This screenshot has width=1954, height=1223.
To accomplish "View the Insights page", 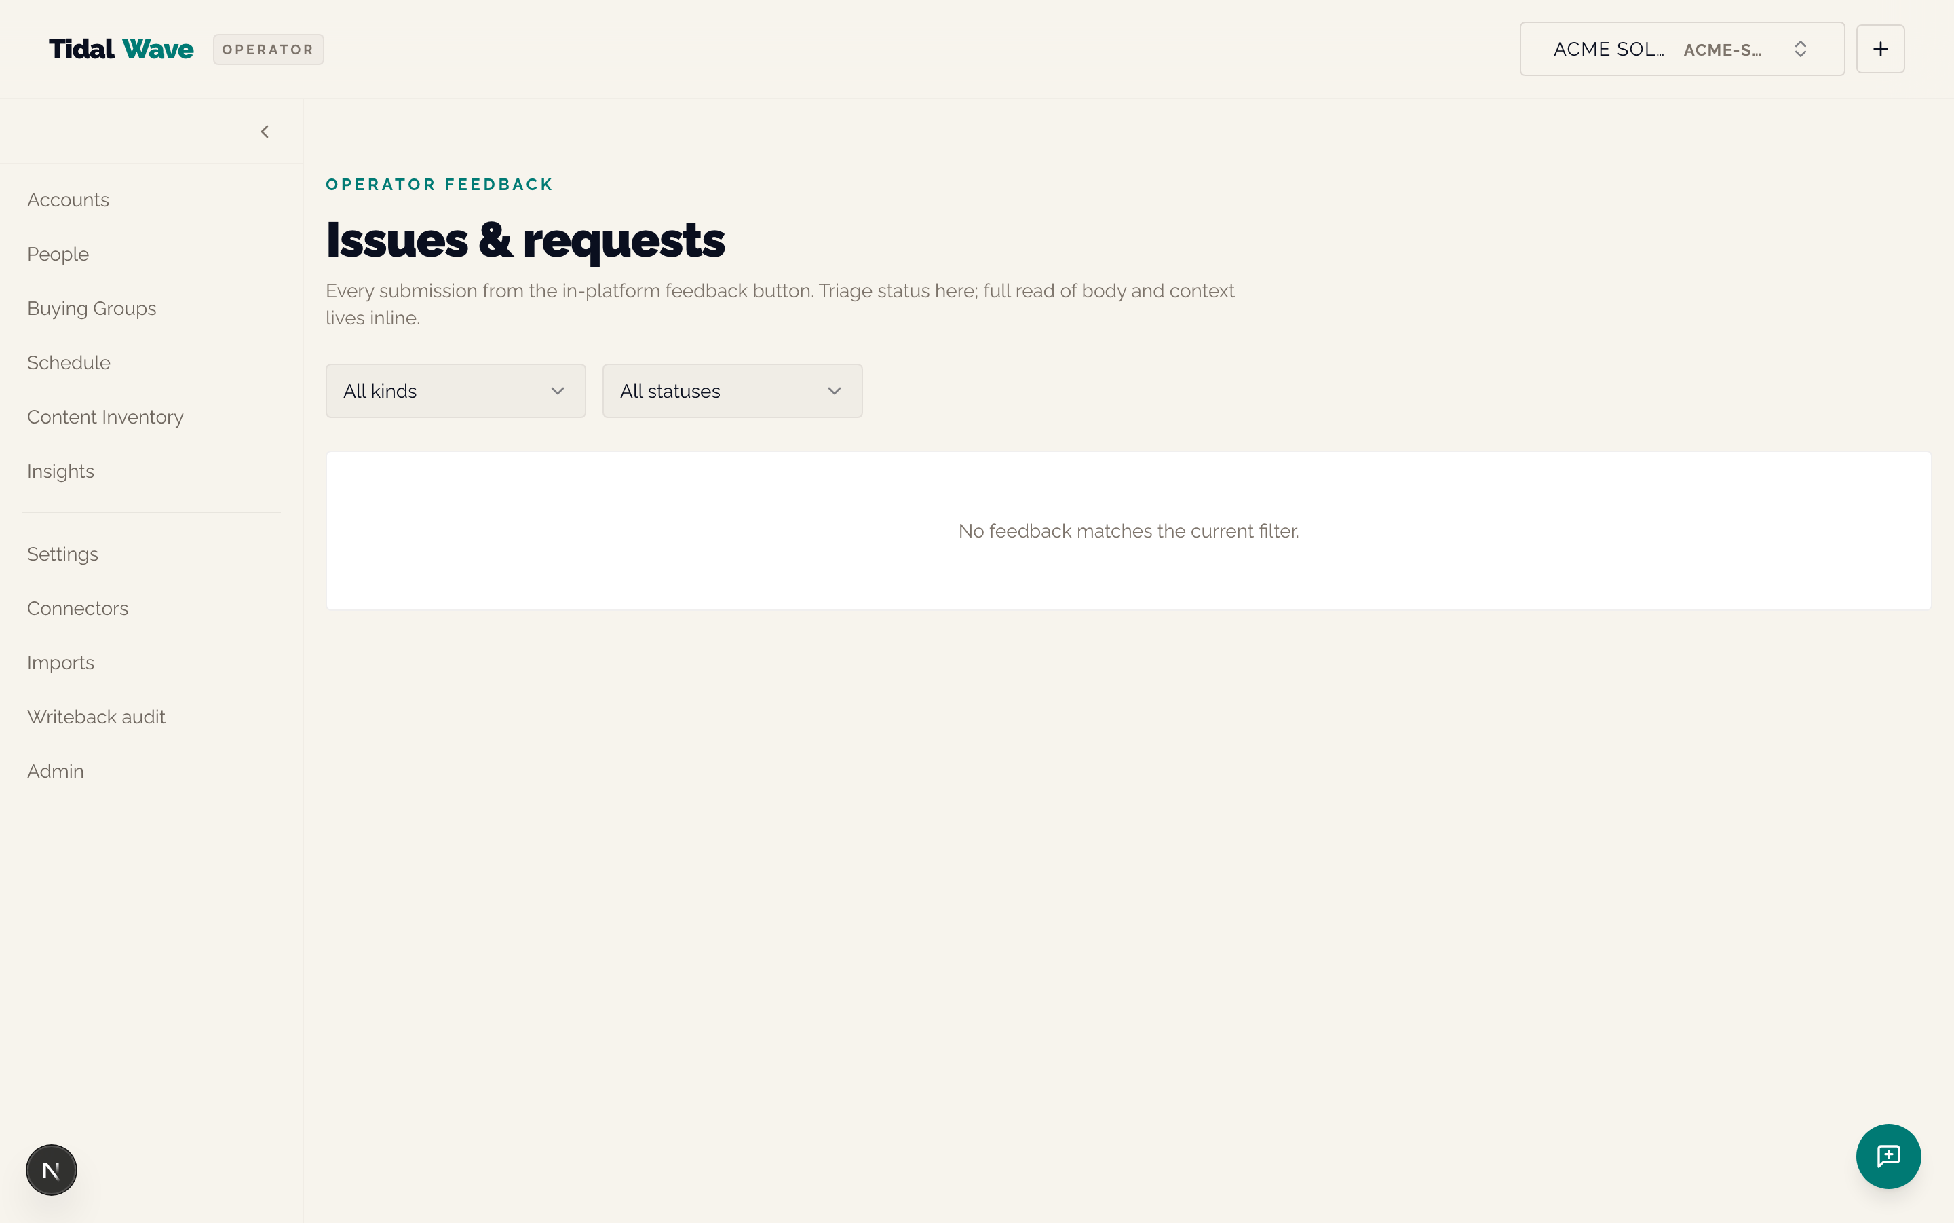I will tap(60, 471).
